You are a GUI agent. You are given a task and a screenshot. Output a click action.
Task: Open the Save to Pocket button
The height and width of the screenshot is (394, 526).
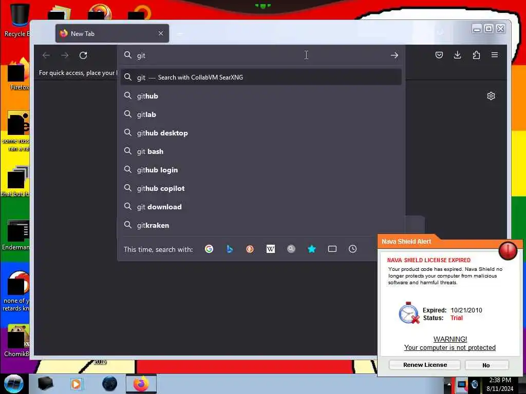[x=439, y=55]
